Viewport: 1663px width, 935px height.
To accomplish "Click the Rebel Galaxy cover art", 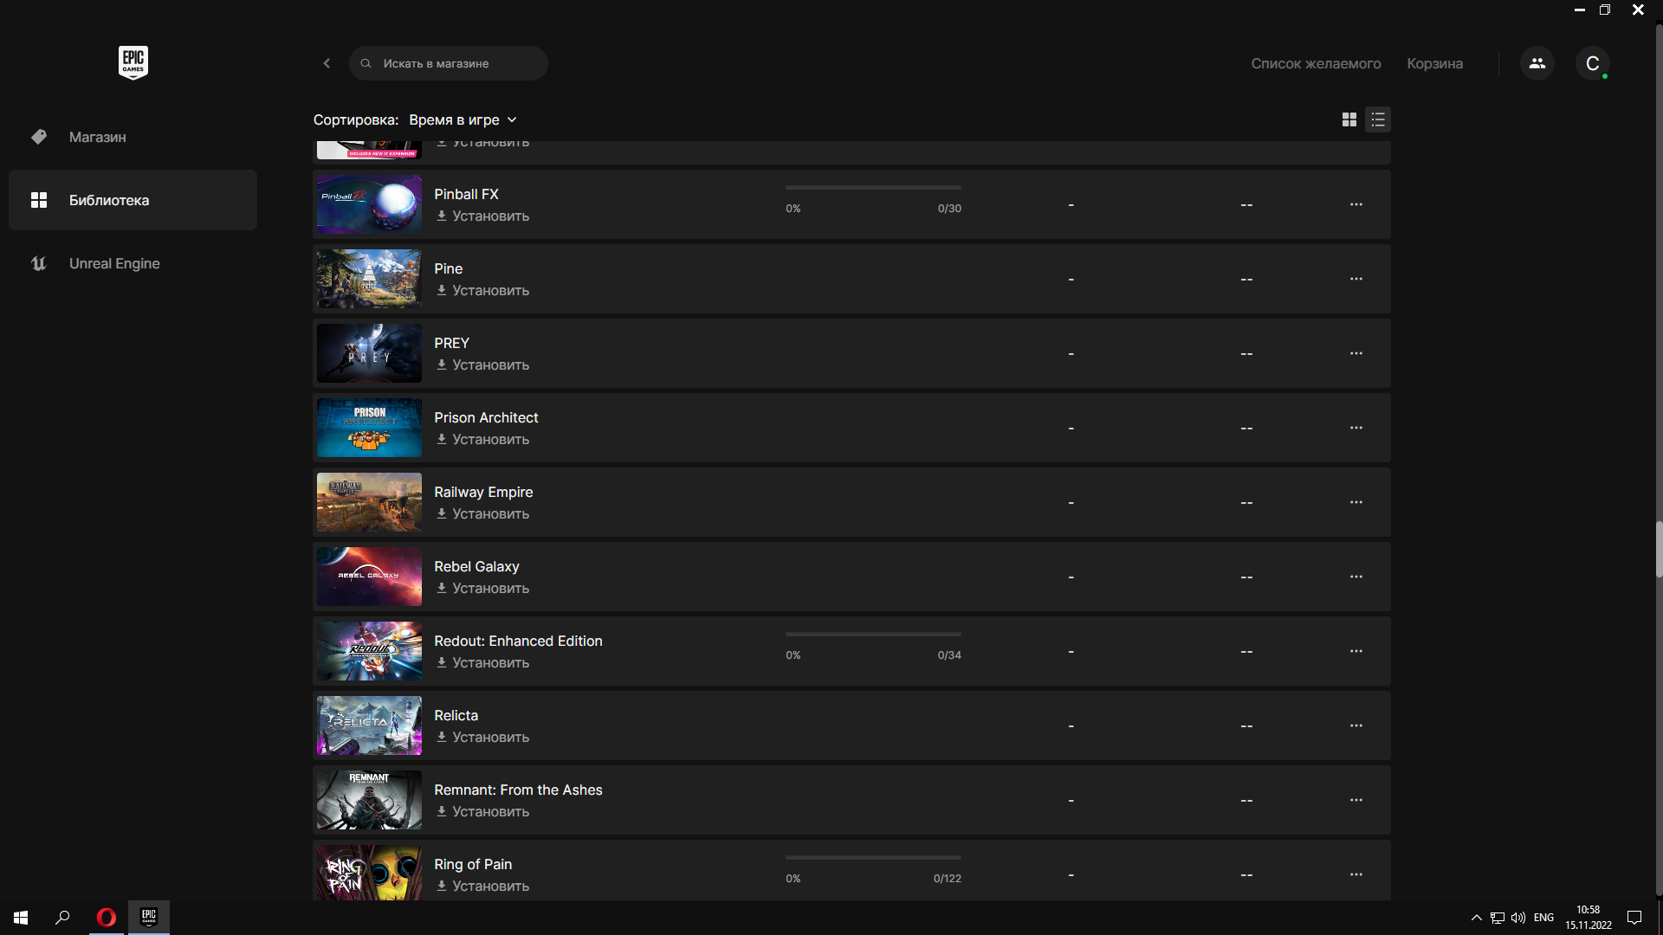I will 369,577.
